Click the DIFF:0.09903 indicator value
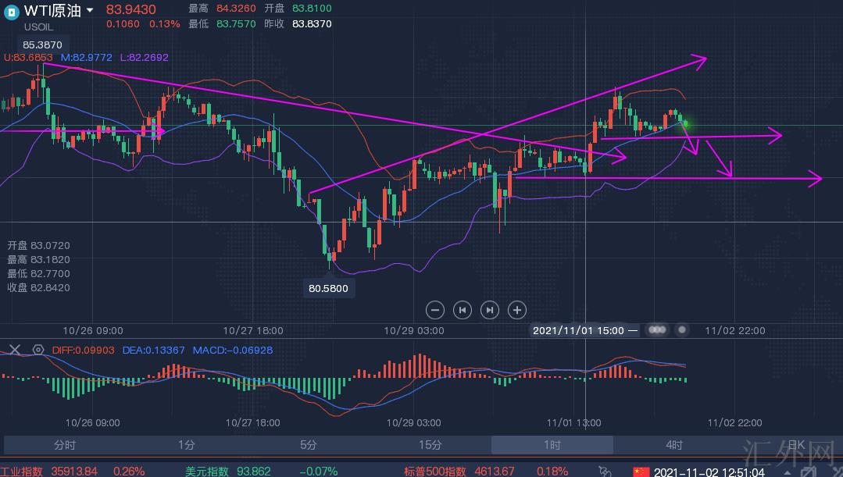843x477 pixels. pyautogui.click(x=84, y=351)
